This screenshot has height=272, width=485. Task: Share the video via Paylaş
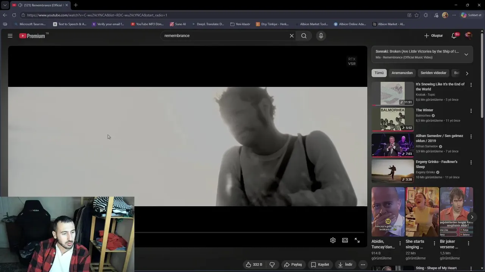click(293, 264)
